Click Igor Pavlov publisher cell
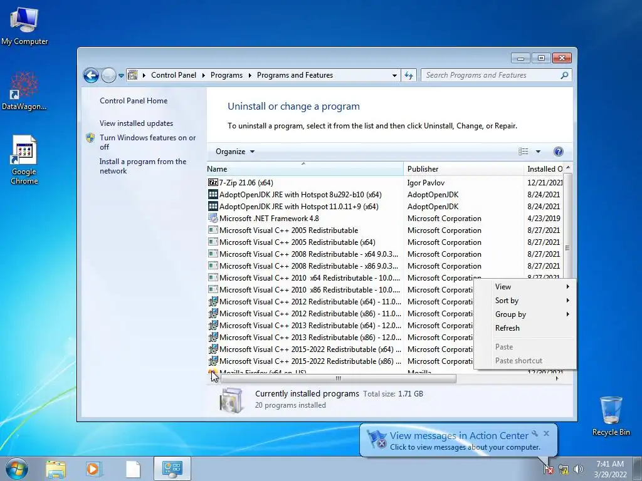This screenshot has width=642, height=481. 426,183
